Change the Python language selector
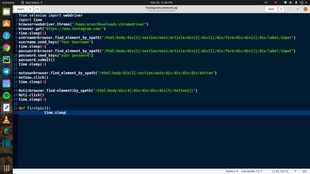This screenshot has height=174, width=310. tap(232, 171)
